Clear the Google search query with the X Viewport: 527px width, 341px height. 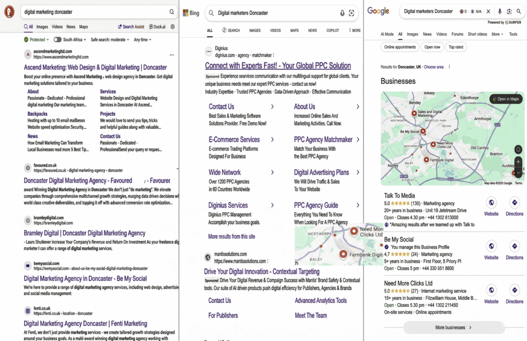[x=488, y=10]
